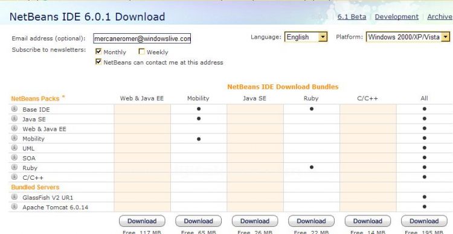Open the info icon beside Ruby pack
The height and width of the screenshot is (234, 453).
pos(14,167)
